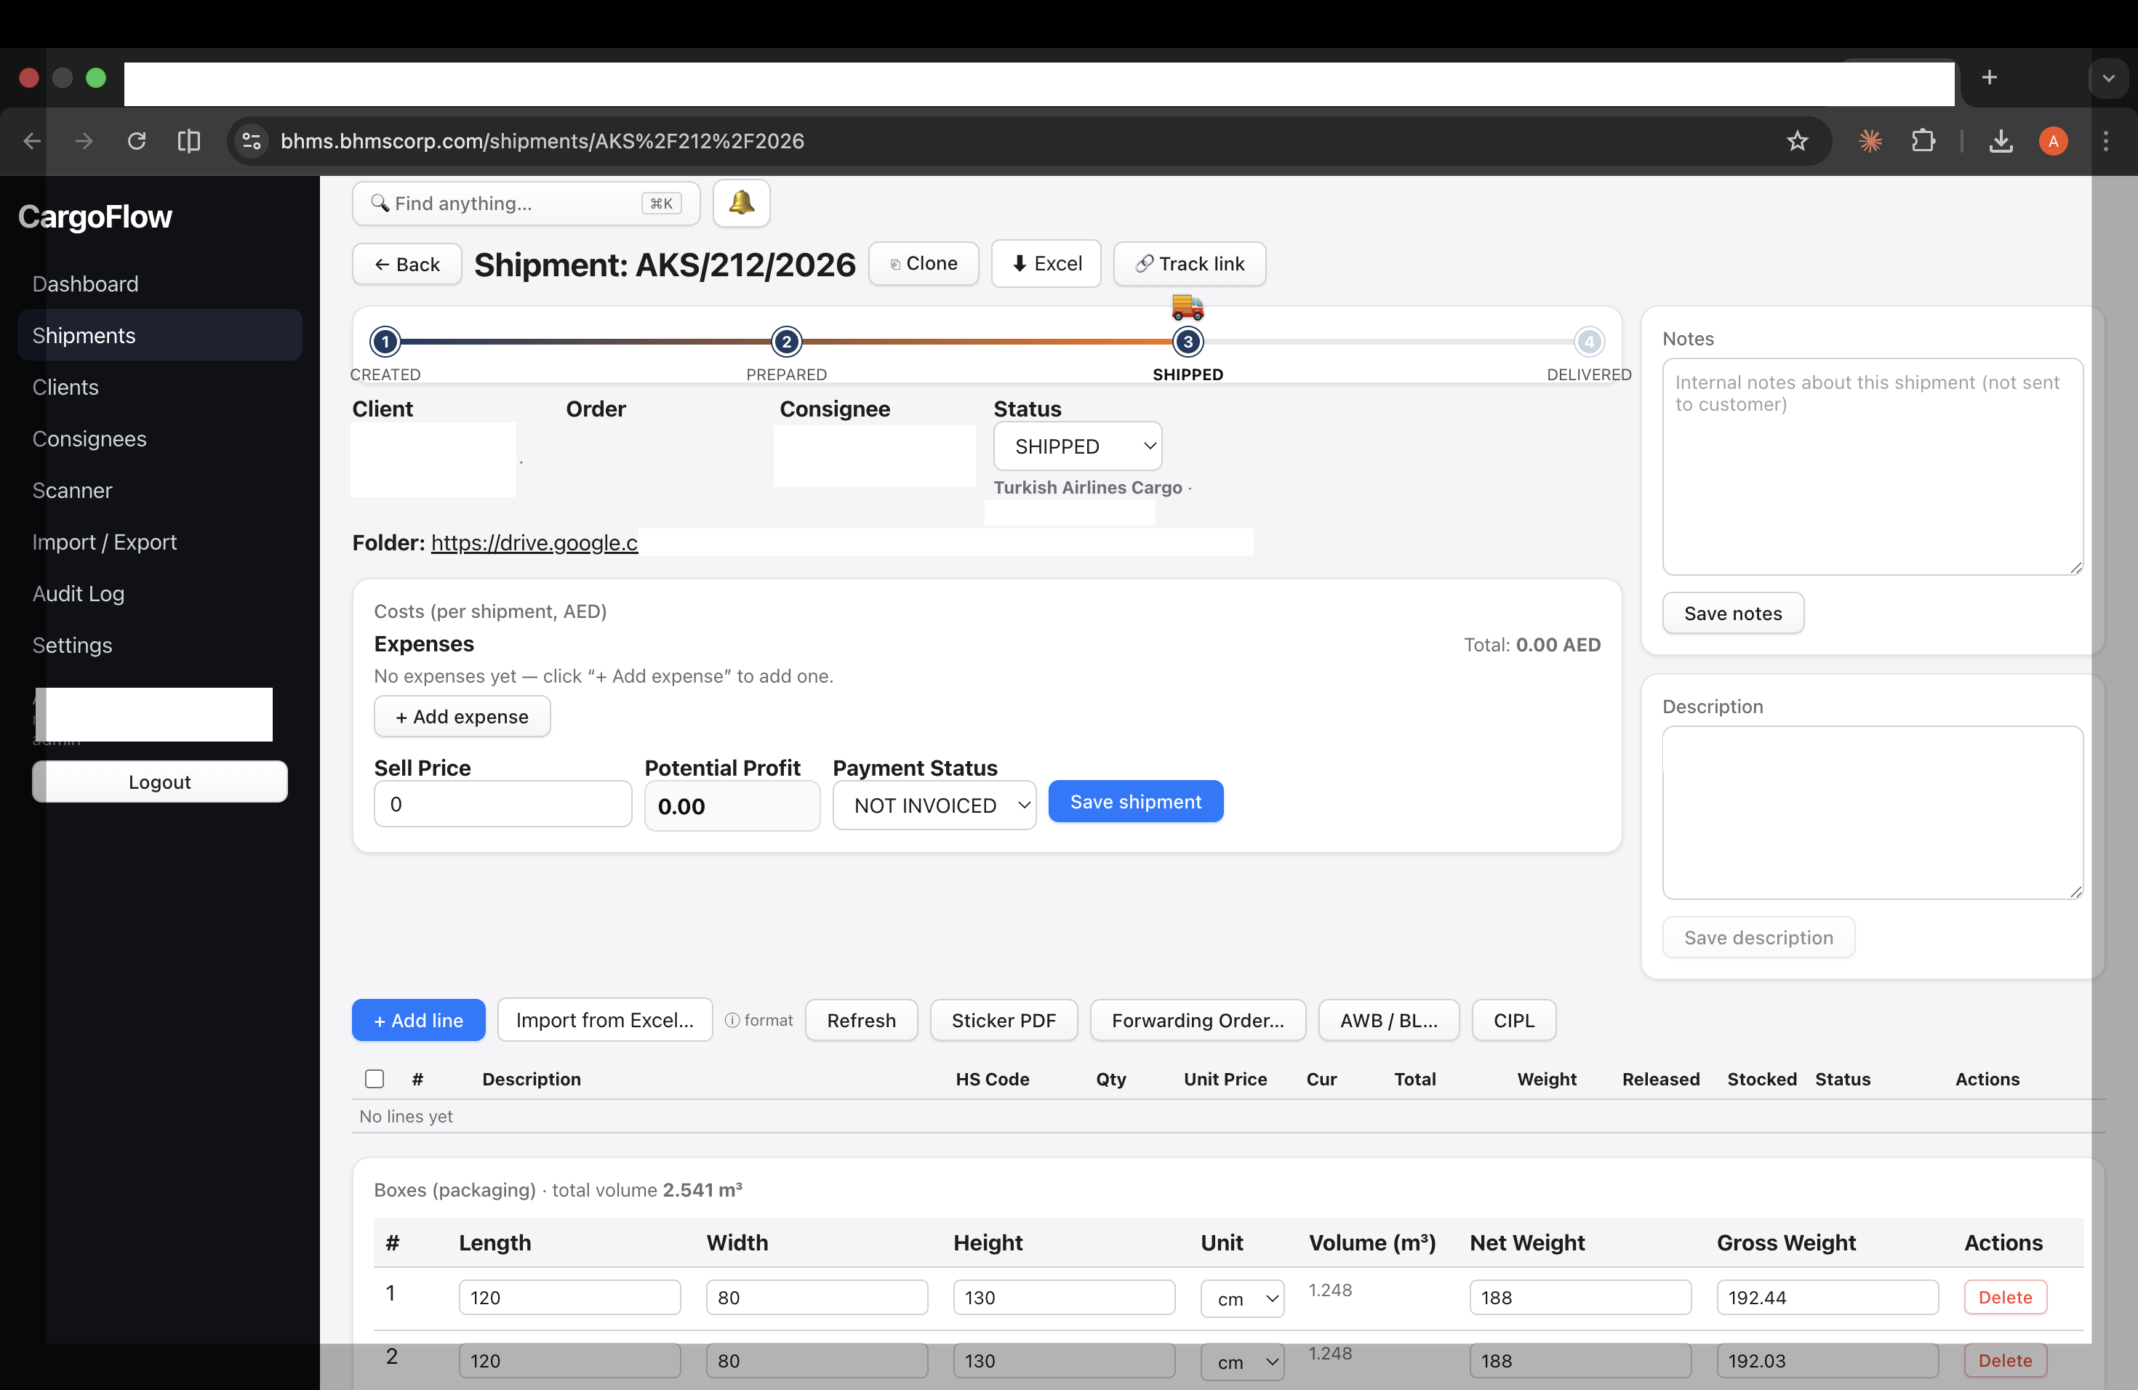Focus the Find anything search box

point(527,203)
